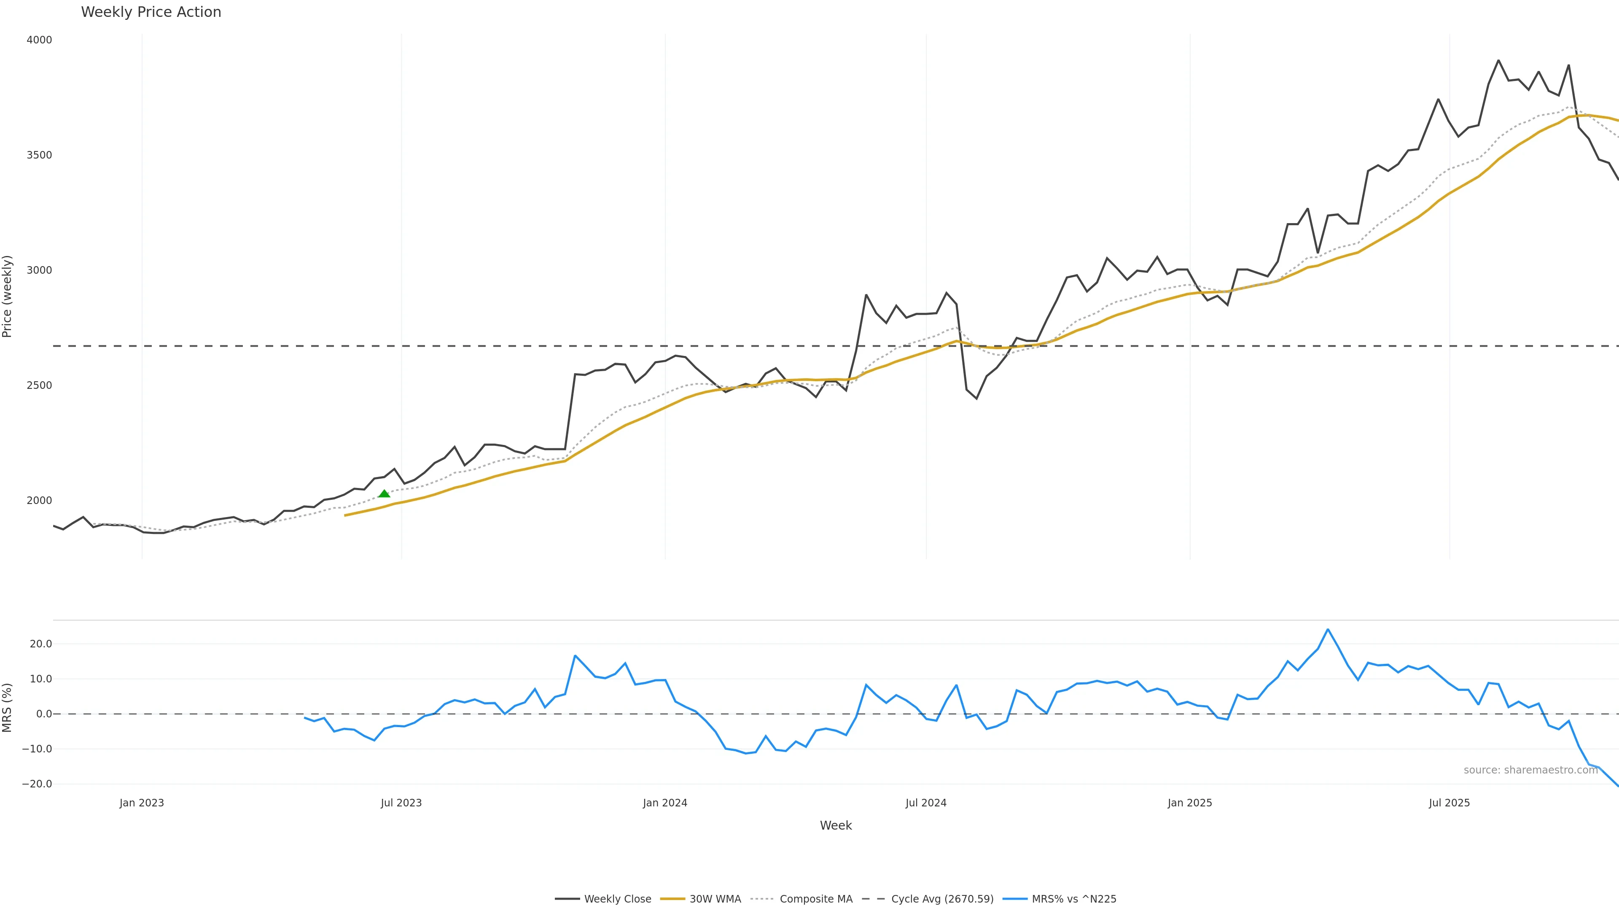Image resolution: width=1619 pixels, height=911 pixels.
Task: Toggle the Composite MA legend label
Action: [x=816, y=899]
